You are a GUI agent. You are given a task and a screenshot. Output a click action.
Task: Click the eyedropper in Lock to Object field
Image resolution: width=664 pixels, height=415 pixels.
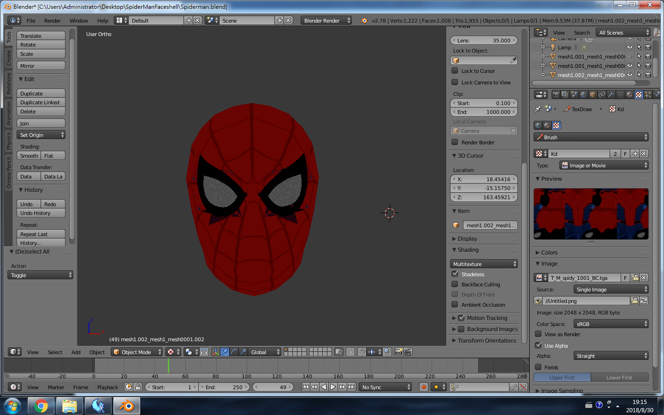pos(513,60)
